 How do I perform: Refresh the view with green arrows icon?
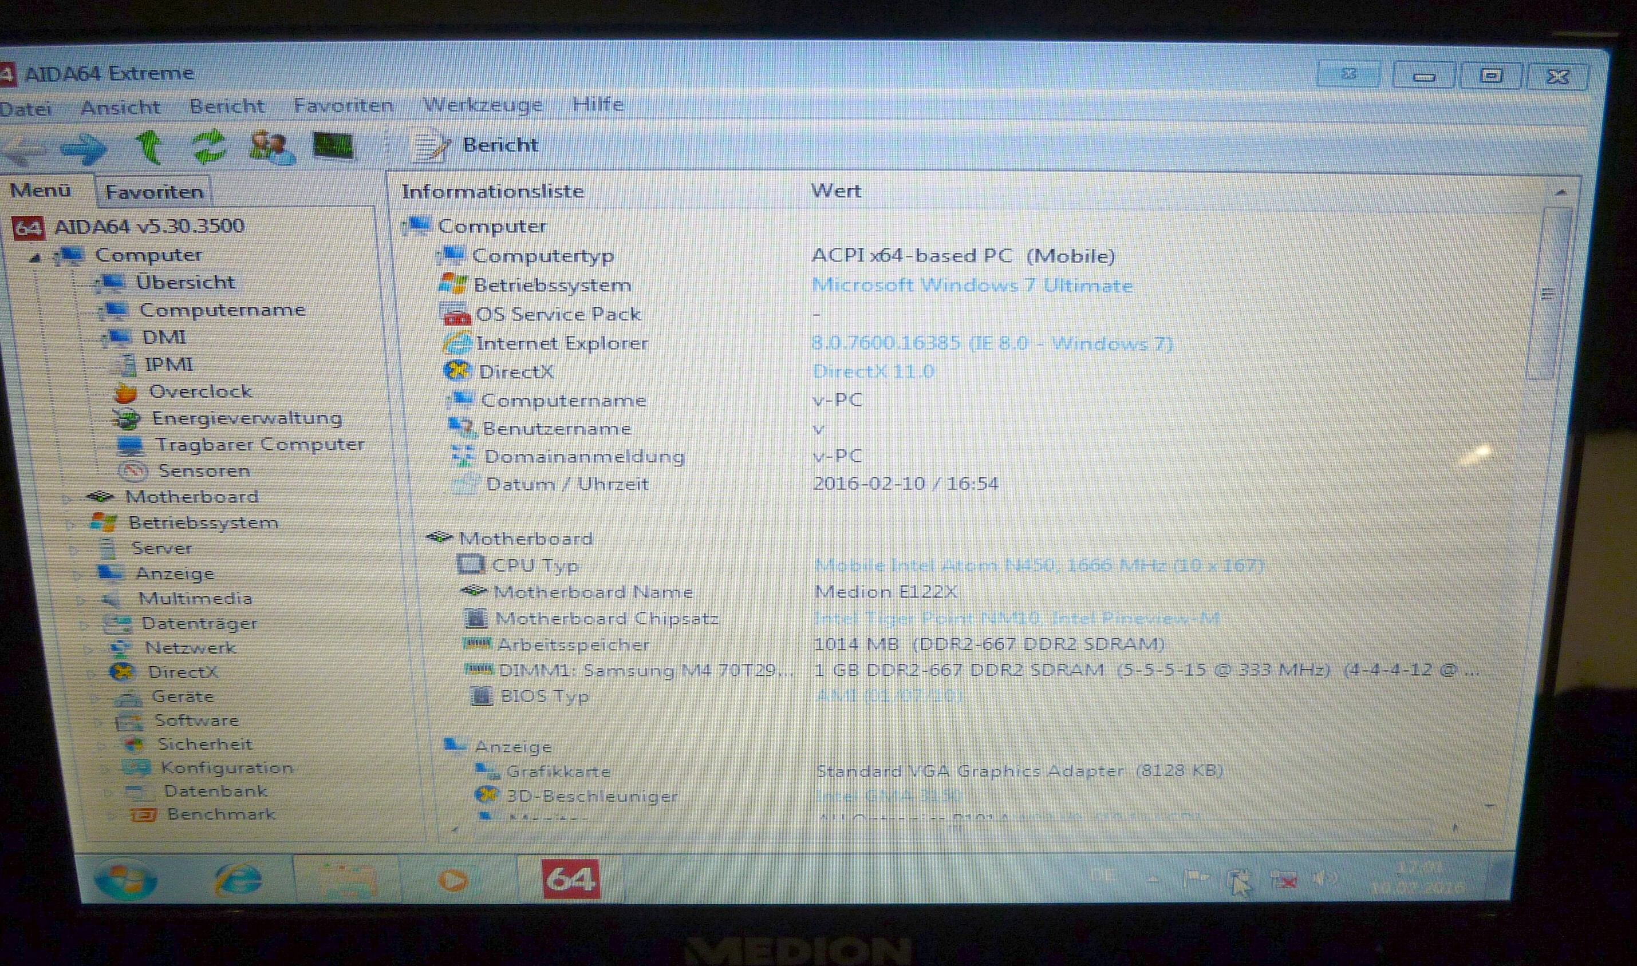209,147
